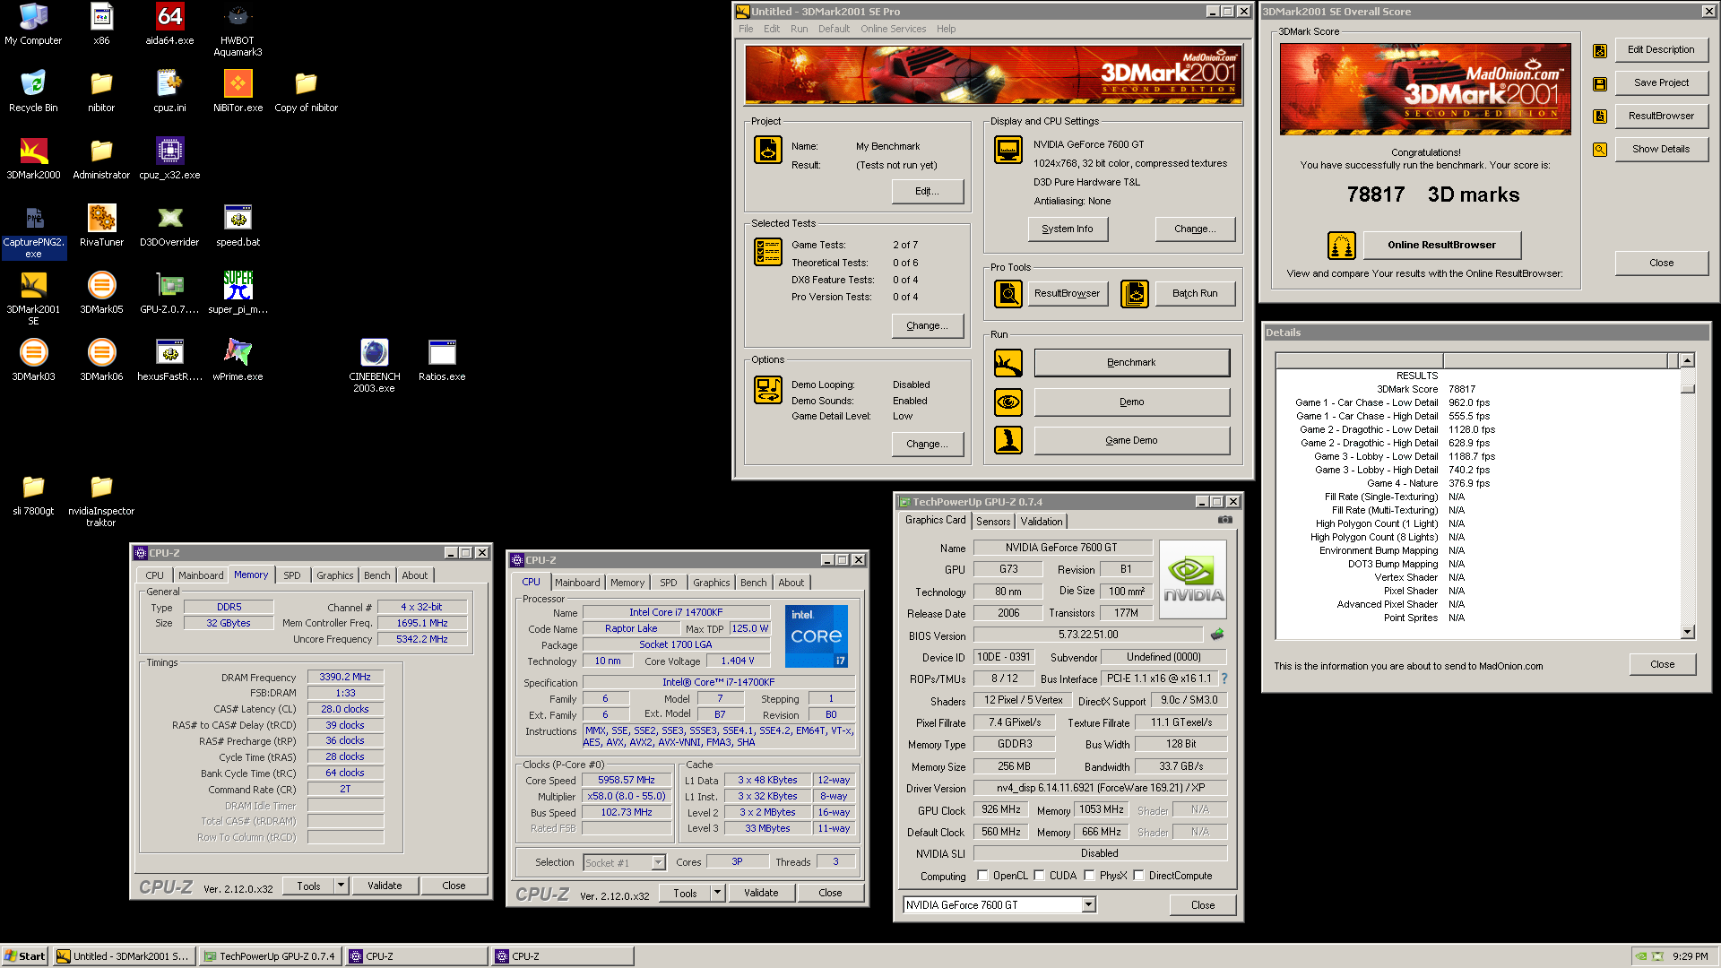The image size is (1721, 968).
Task: Launch 3DMark03 desktop shortcut
Action: [x=33, y=359]
